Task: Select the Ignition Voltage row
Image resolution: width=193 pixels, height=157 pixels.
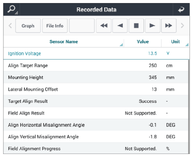Action: pyautogui.click(x=96, y=54)
